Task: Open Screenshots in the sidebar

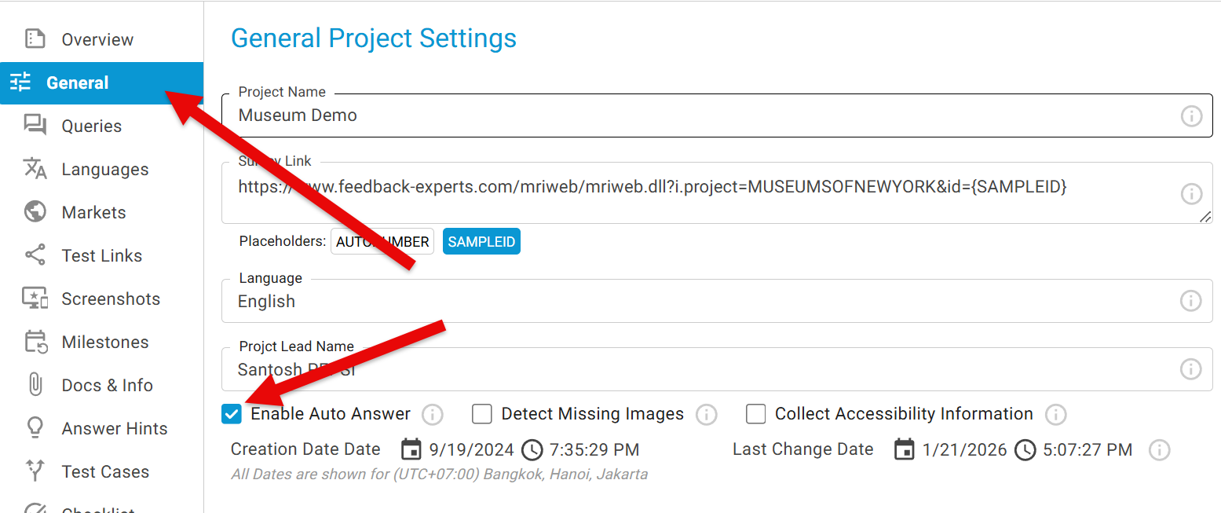Action: tap(110, 299)
